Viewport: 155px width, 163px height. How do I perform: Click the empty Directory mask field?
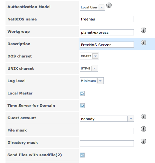click(x=107, y=143)
